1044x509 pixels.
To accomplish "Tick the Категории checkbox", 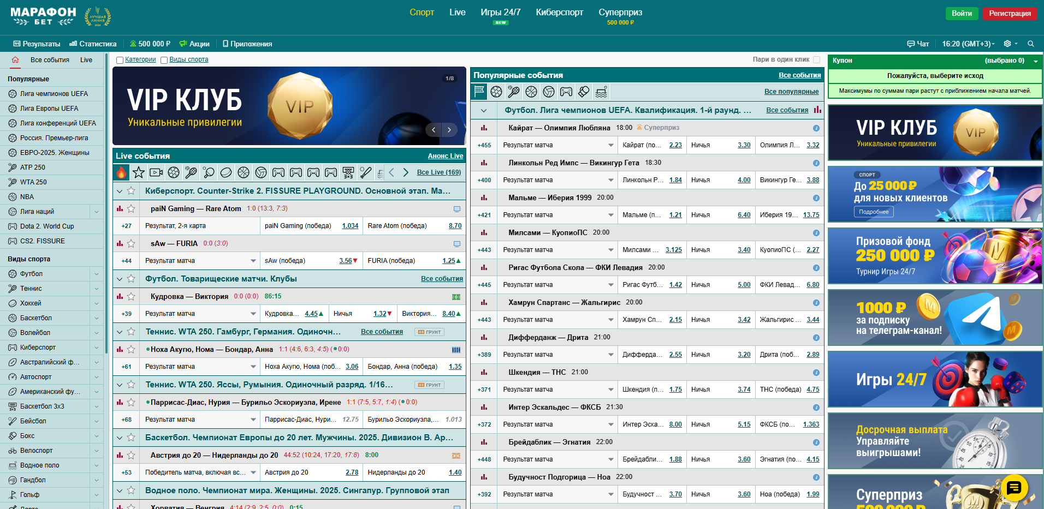I will pos(120,60).
